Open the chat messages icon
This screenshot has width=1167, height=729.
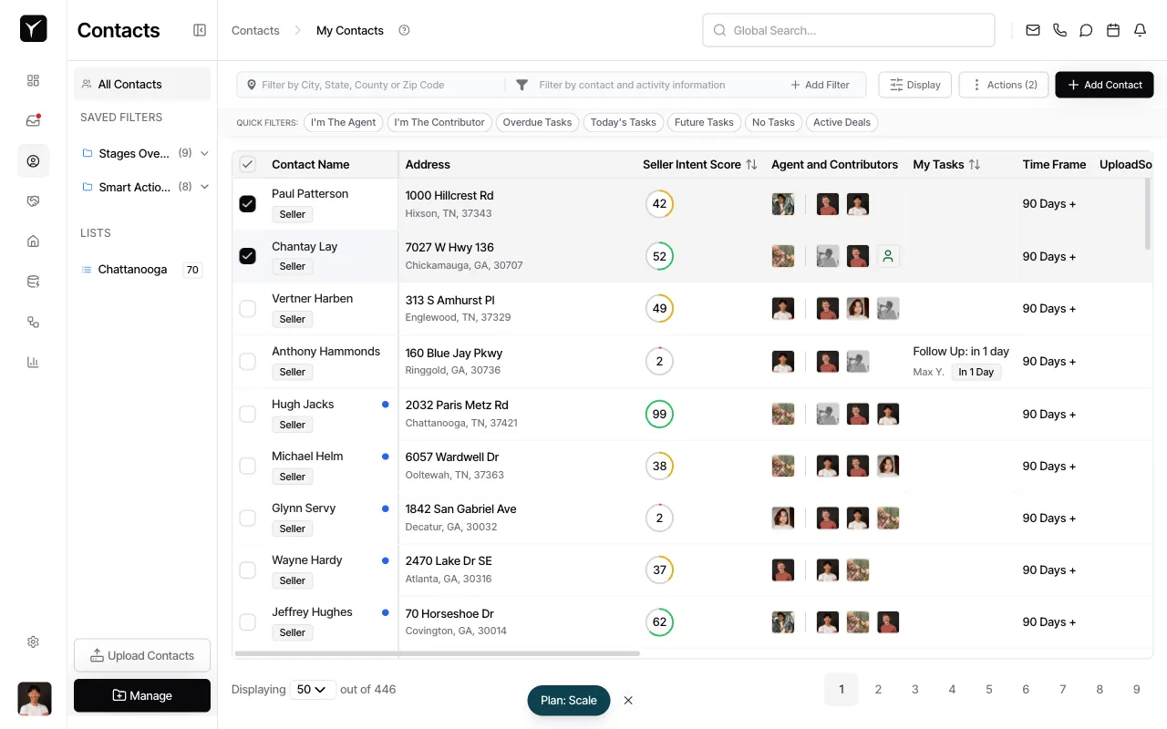coord(1086,30)
